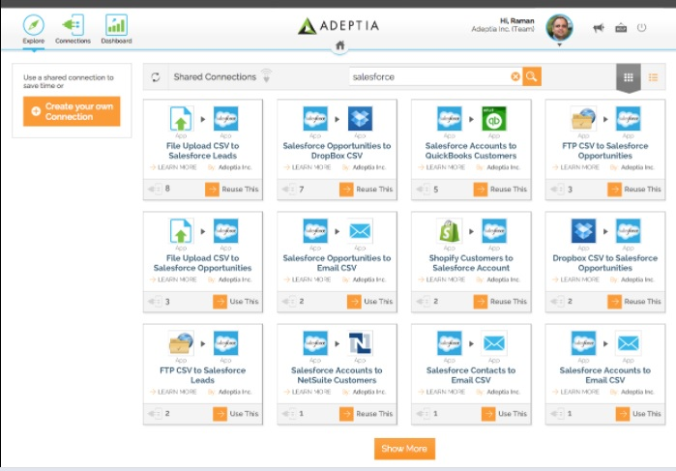
Task: Reuse Shopify Customers to Salesforce Account
Action: point(500,301)
